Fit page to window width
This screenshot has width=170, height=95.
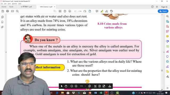click(x=95, y=86)
